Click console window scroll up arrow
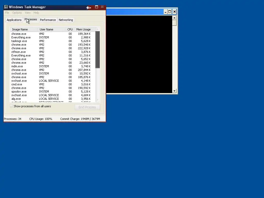This screenshot has width=264, height=198. 174,18
